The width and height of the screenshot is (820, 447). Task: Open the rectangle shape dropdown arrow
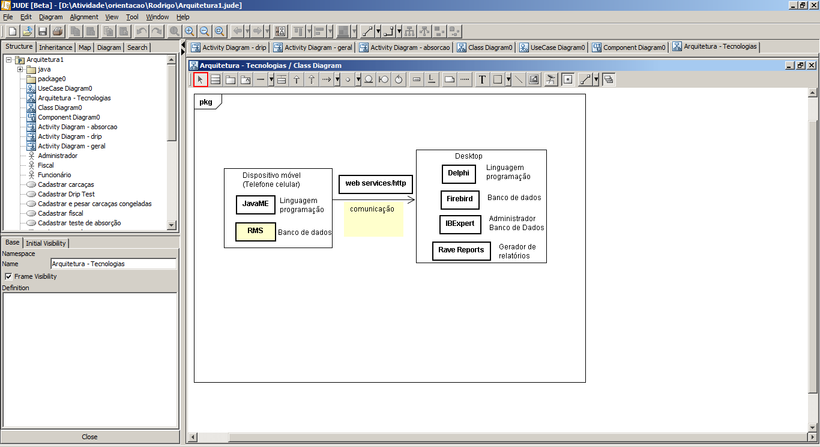click(508, 79)
